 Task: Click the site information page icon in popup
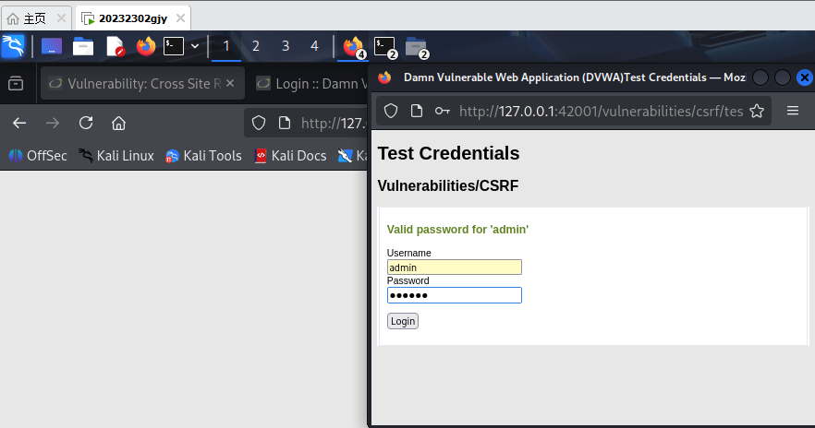417,111
